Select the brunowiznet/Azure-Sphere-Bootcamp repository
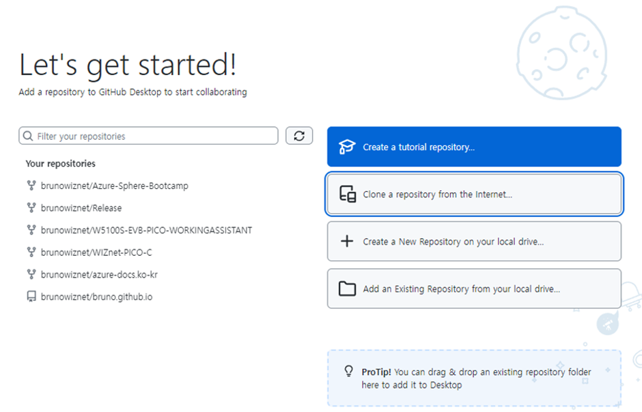 click(114, 186)
